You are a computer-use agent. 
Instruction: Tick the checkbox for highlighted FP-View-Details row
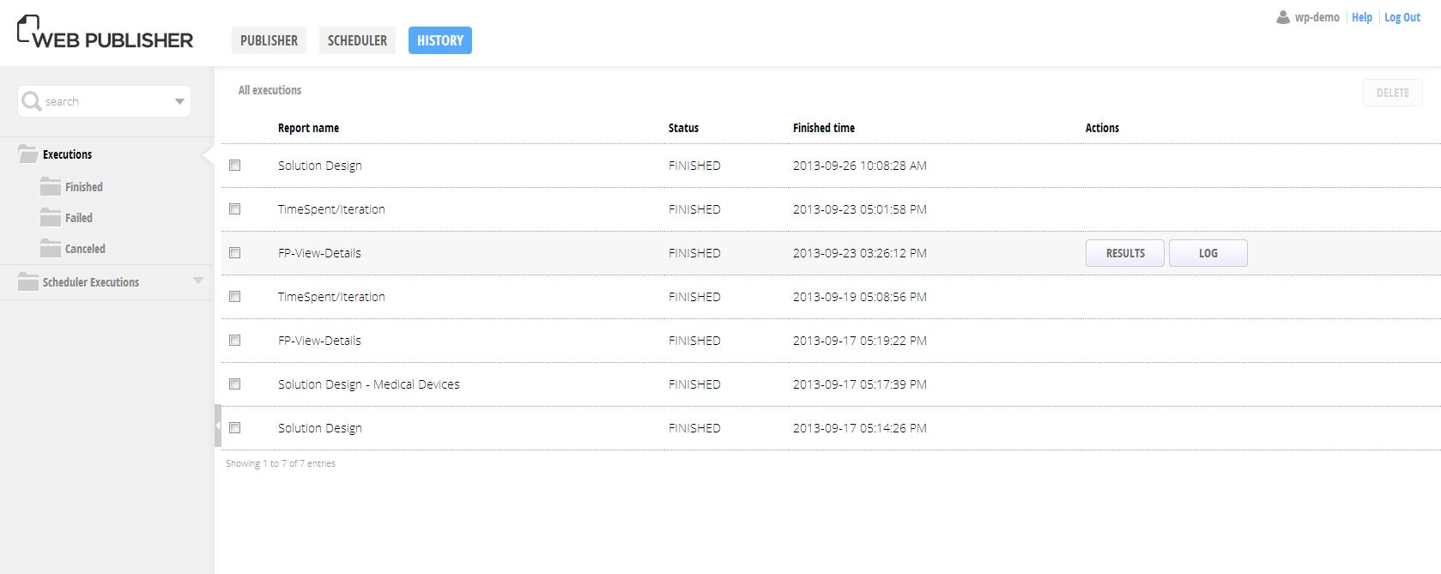tap(235, 253)
